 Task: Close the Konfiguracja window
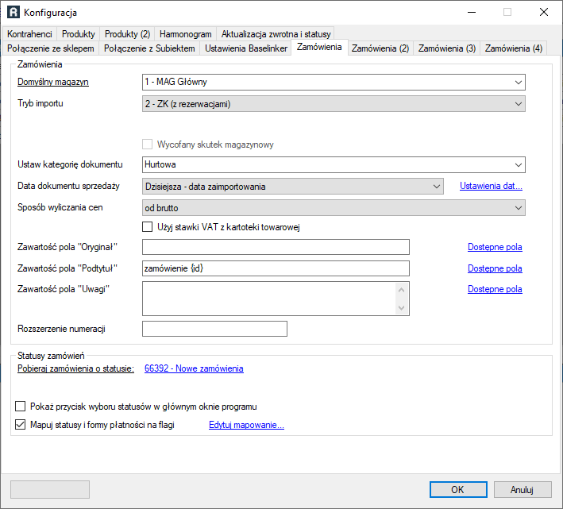pyautogui.click(x=544, y=12)
